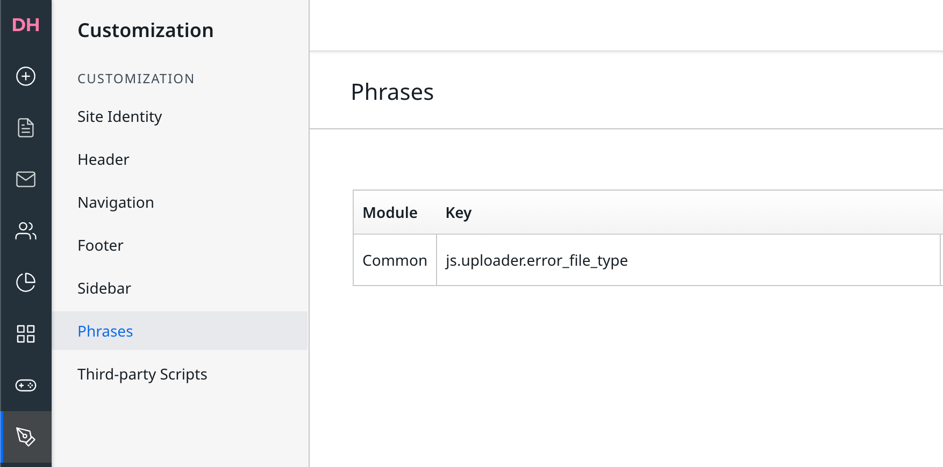
Task: Open the pie chart analytics icon
Action: click(26, 282)
